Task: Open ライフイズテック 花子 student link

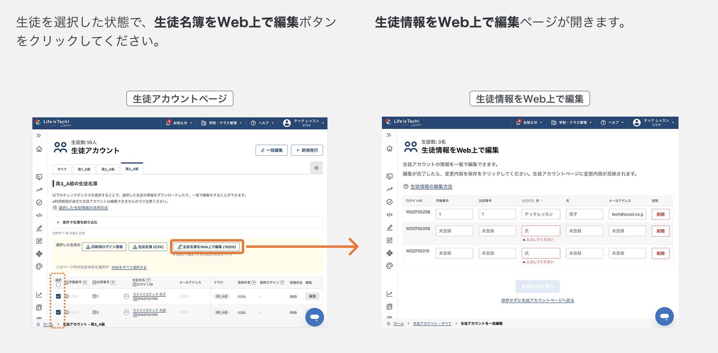Action: click(149, 294)
